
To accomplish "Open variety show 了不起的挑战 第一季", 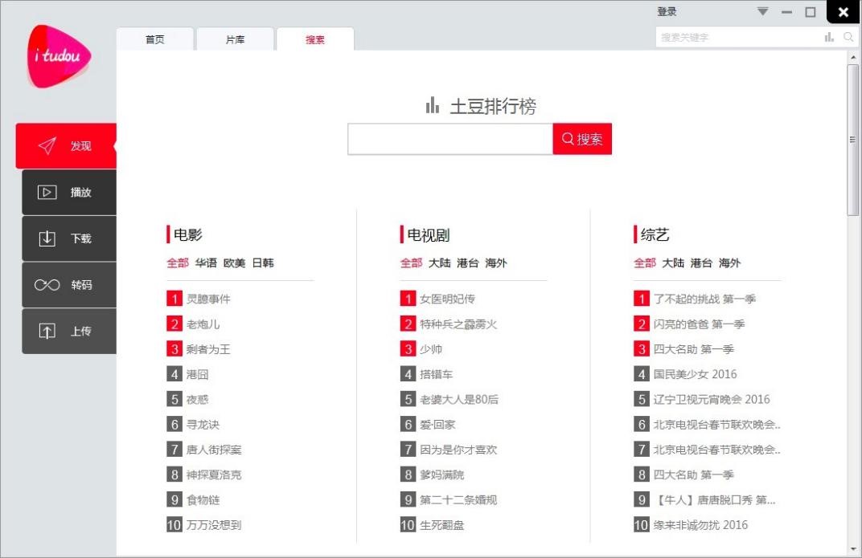I will [x=704, y=299].
